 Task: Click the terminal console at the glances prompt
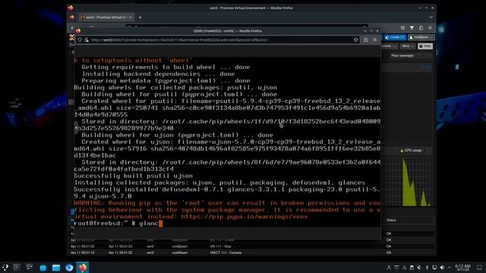[227, 142]
